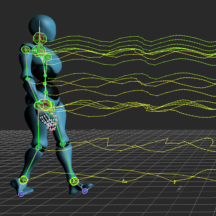Select the shoulder joint overlapping the chest
The image size is (216, 216).
tap(48, 57)
